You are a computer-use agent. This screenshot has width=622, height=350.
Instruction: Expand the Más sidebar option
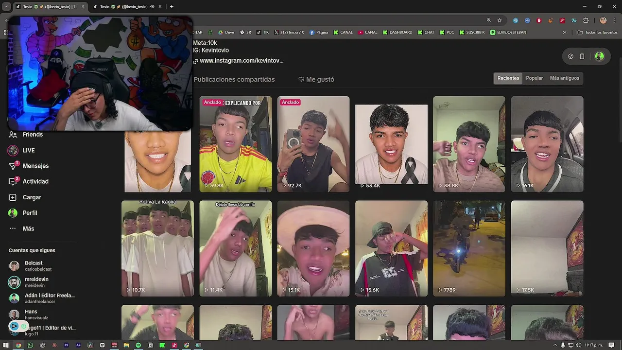22,228
